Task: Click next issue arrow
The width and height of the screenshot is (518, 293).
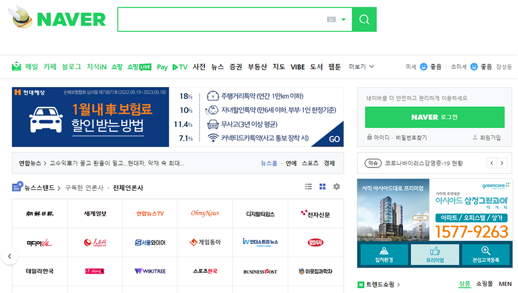Action: [502, 163]
